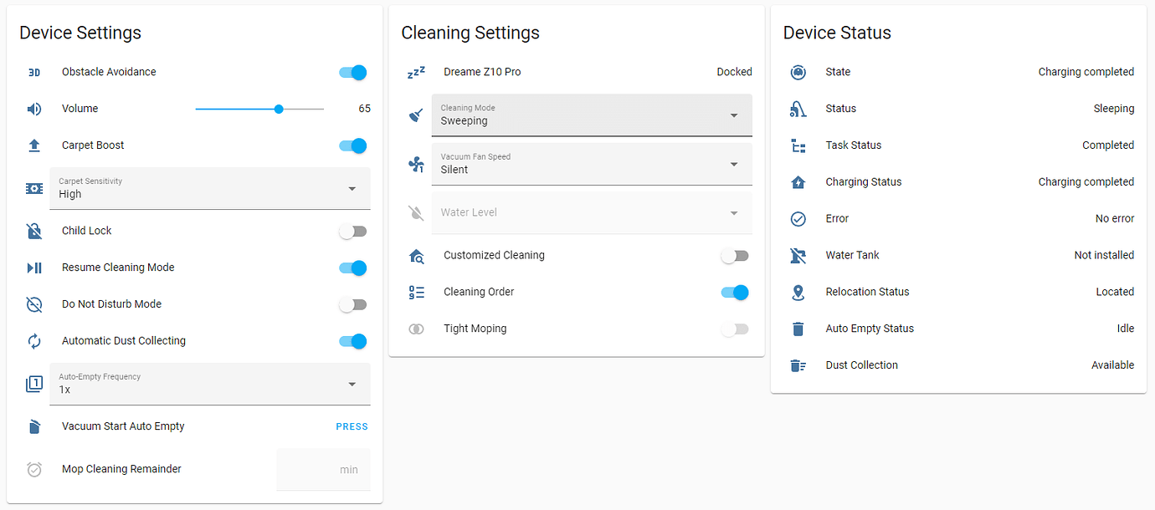Enable Customized Cleaning
Image resolution: width=1155 pixels, height=510 pixels.
(x=734, y=255)
